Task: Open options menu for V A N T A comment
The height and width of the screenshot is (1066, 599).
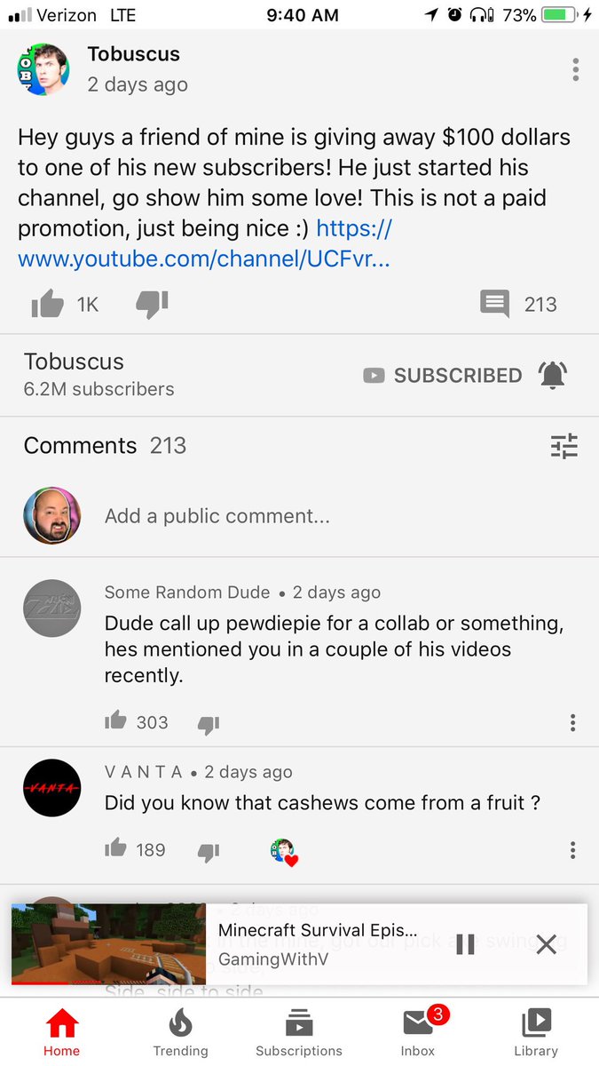Action: coord(573,850)
